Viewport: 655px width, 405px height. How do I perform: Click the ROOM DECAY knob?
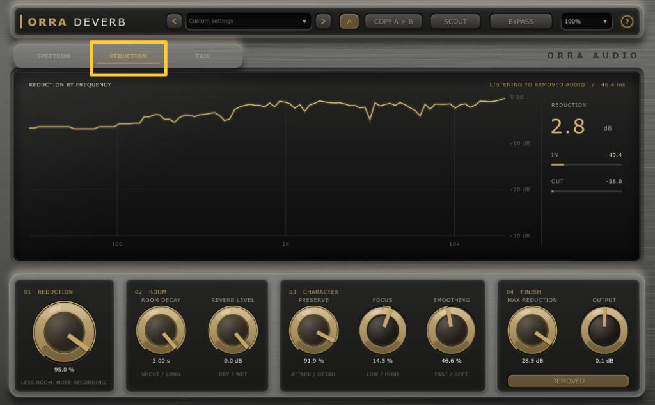[161, 330]
